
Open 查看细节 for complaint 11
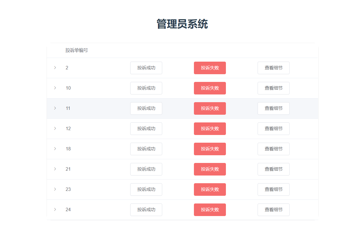click(274, 108)
